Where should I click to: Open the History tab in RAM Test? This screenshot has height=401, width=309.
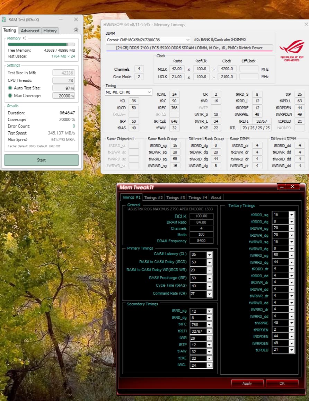coord(50,31)
